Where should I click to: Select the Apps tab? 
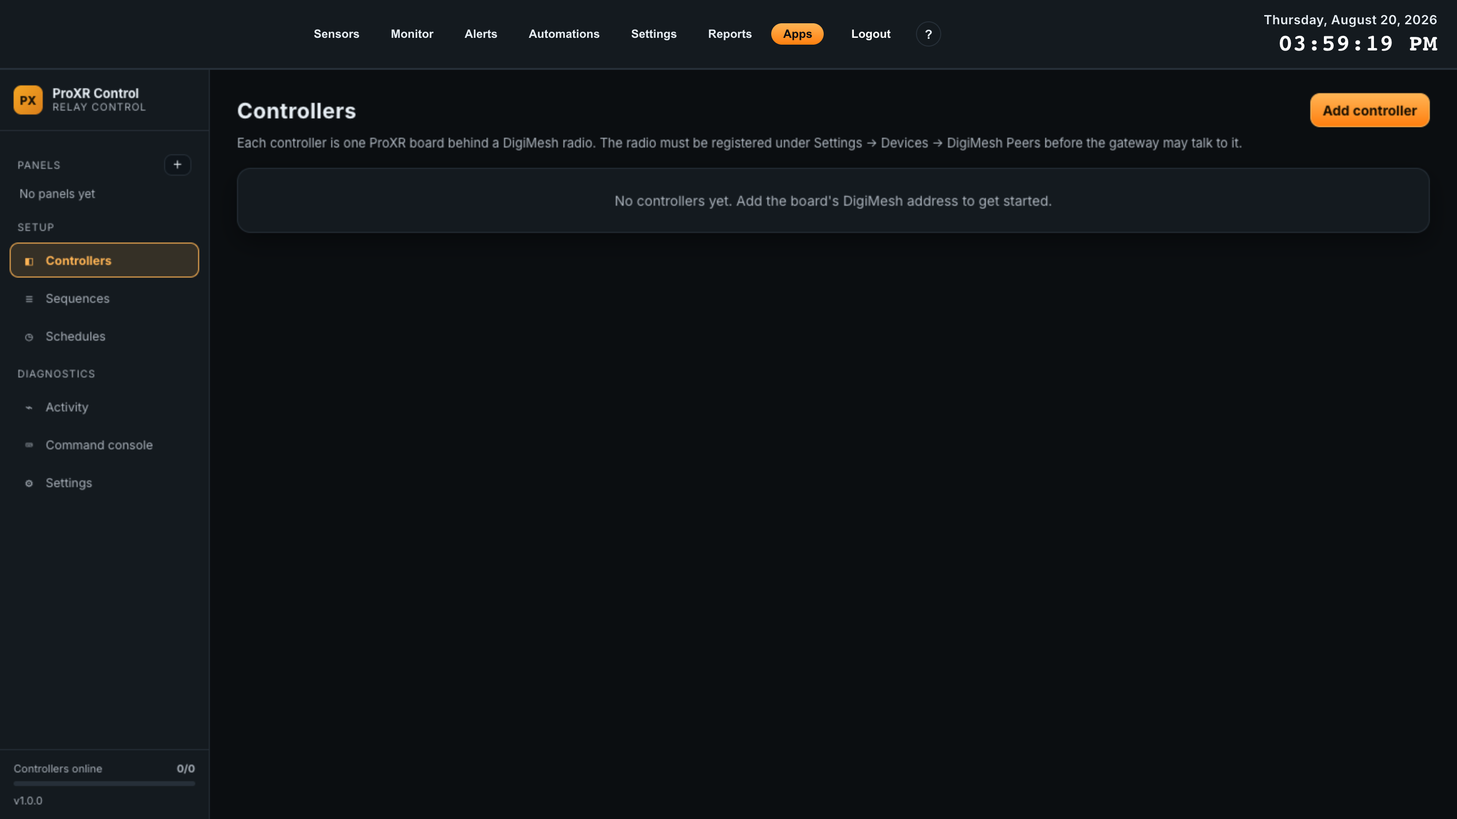pyautogui.click(x=797, y=34)
